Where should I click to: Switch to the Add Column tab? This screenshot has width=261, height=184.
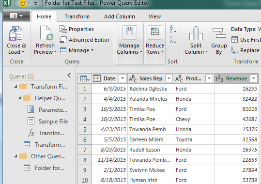click(120, 16)
